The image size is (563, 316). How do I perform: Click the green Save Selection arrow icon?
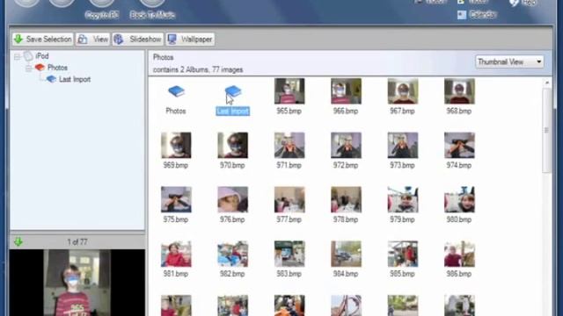click(x=18, y=39)
